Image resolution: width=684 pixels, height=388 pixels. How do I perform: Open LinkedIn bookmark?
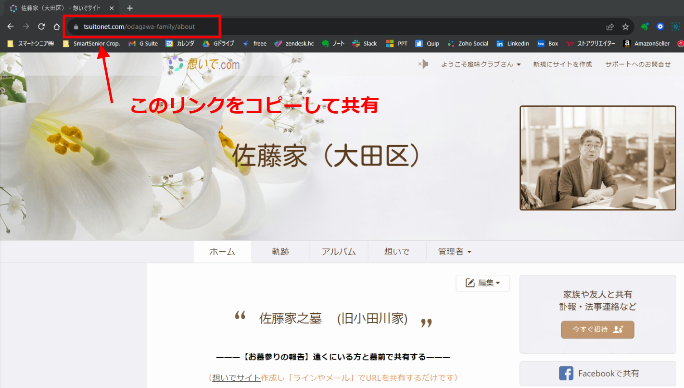(513, 43)
